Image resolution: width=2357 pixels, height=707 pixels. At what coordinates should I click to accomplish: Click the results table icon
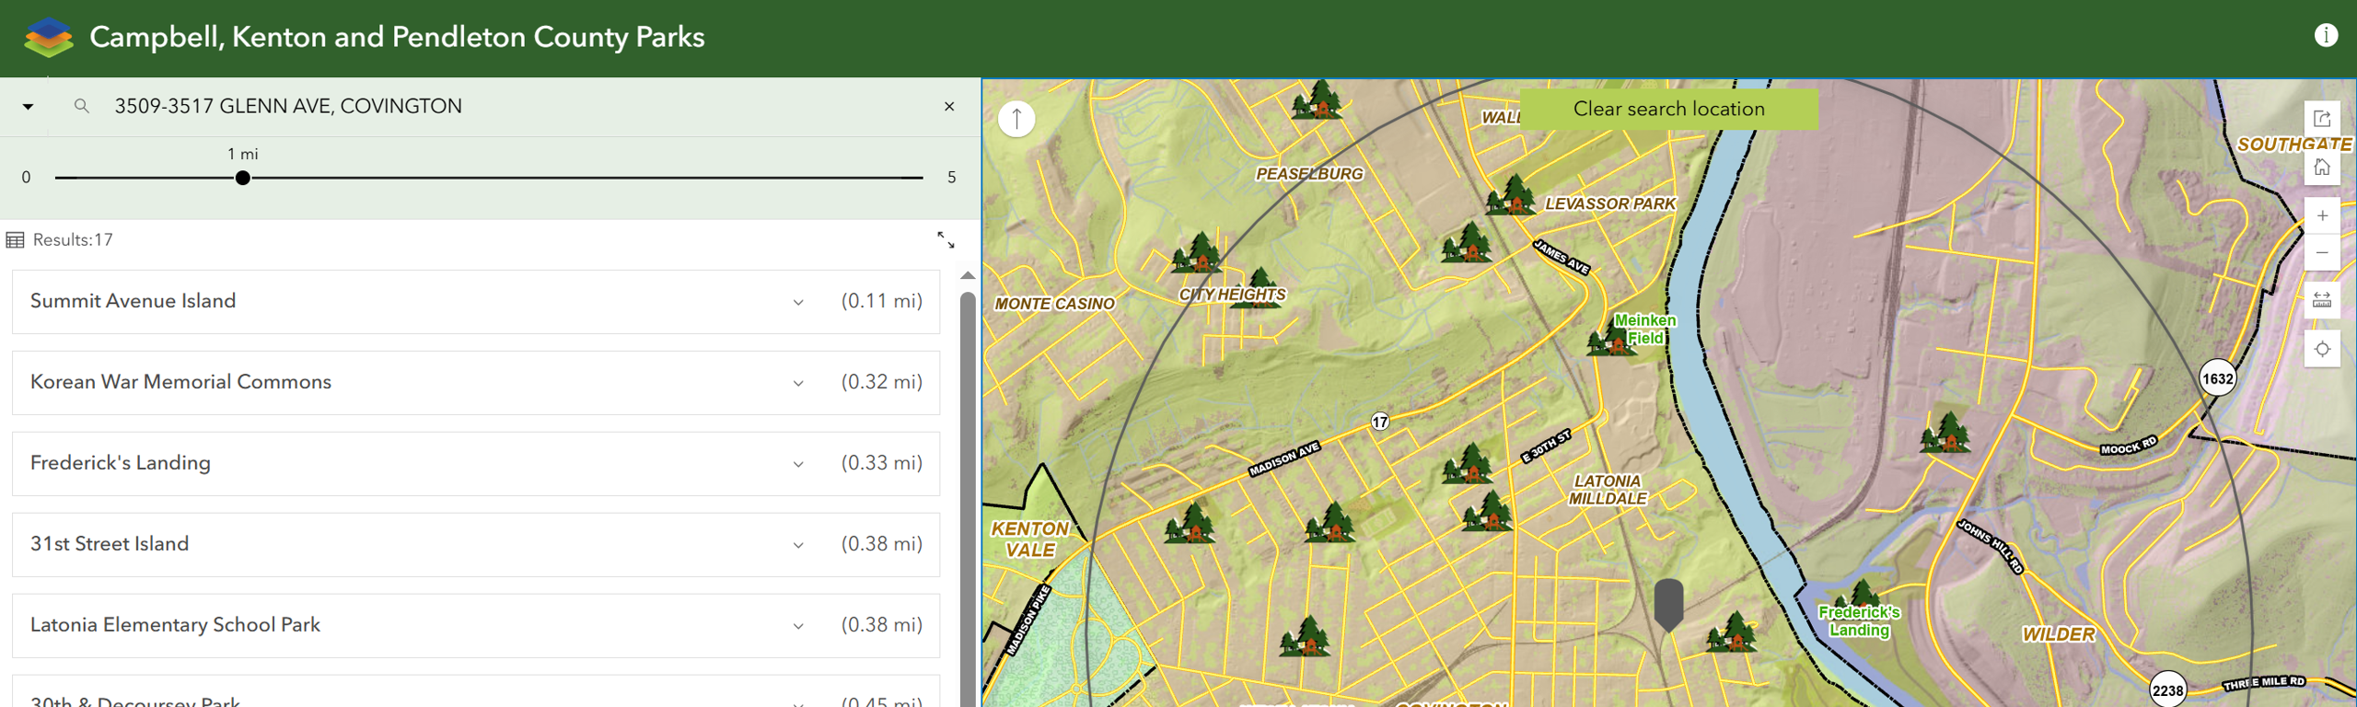(x=15, y=240)
